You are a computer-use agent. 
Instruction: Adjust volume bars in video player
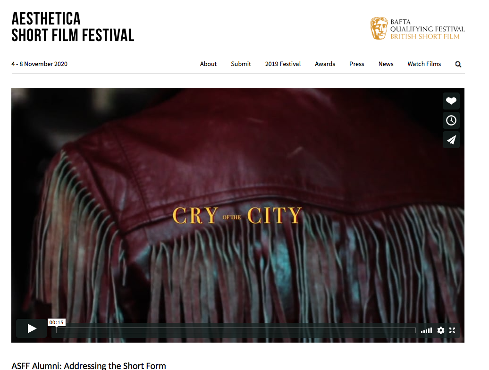(x=426, y=330)
